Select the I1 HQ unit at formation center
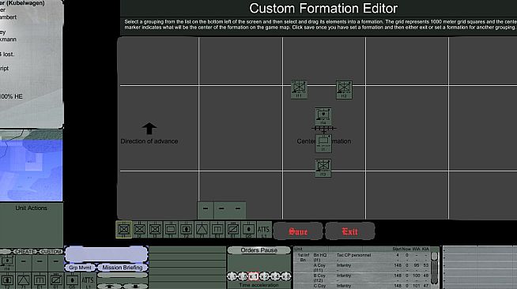Image resolution: width=517 pixels, height=289 pixels. 323,143
